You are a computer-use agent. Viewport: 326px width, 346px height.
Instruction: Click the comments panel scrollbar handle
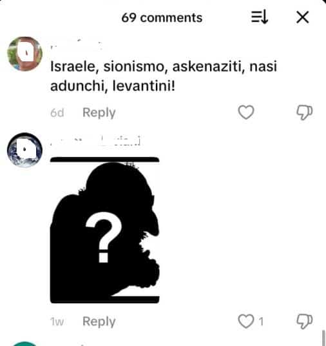(323, 338)
